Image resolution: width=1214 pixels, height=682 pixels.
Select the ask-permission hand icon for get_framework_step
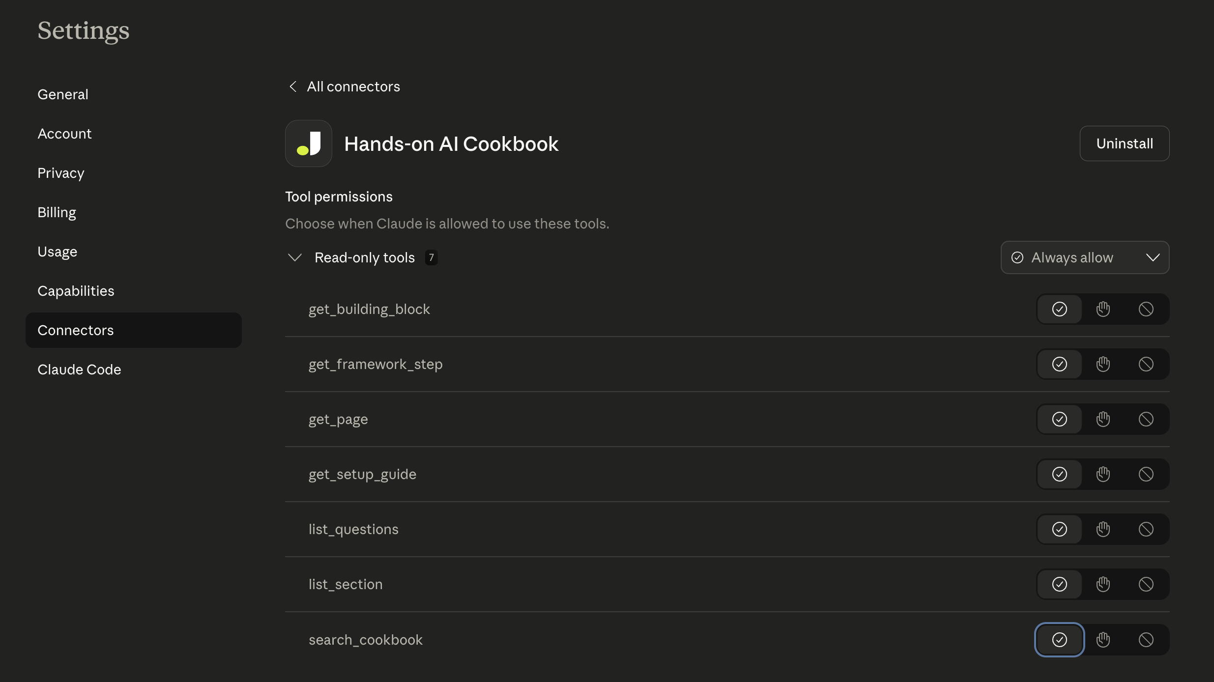point(1102,364)
